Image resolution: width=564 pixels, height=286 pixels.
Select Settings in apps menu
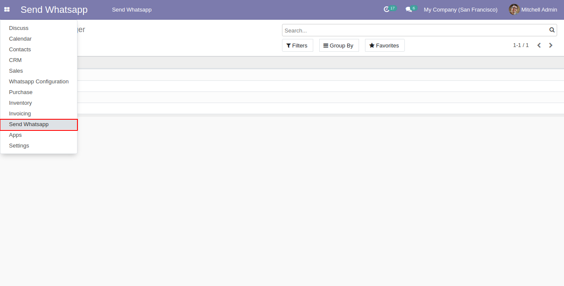coord(39,145)
